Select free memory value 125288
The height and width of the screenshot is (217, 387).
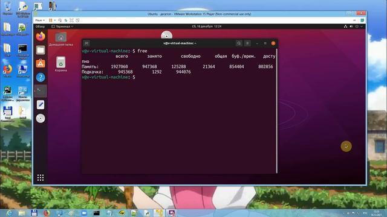(x=179, y=67)
